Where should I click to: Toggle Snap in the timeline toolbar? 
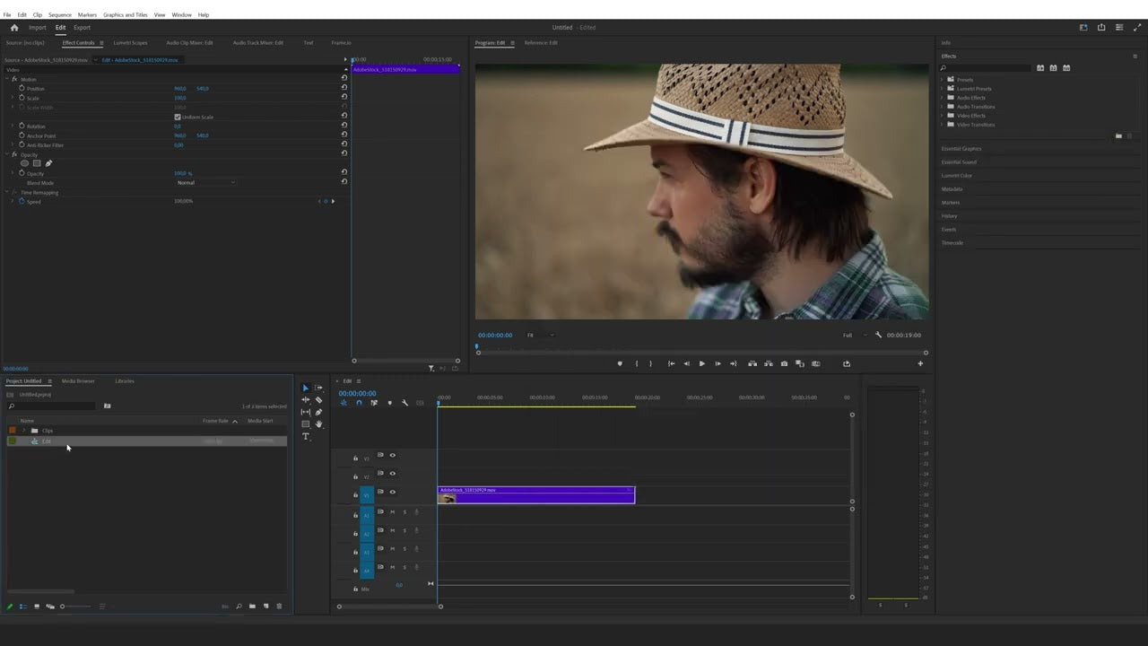pos(360,402)
